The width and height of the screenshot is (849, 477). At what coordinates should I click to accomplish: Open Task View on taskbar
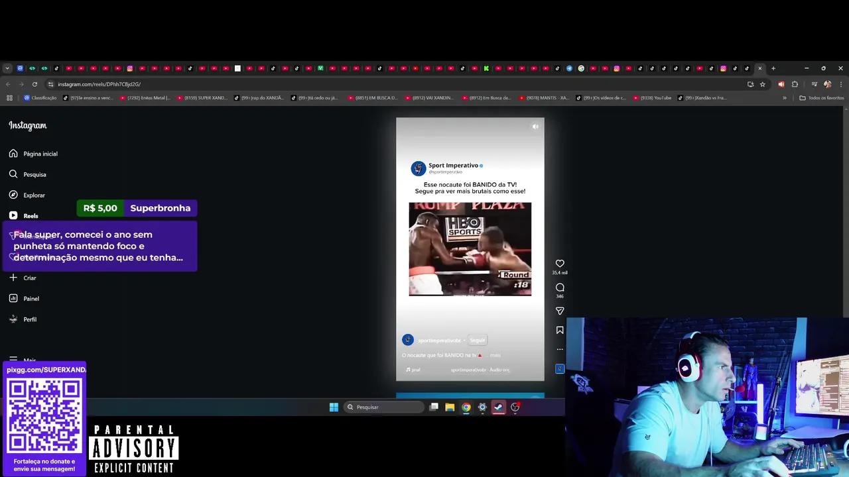(434, 407)
